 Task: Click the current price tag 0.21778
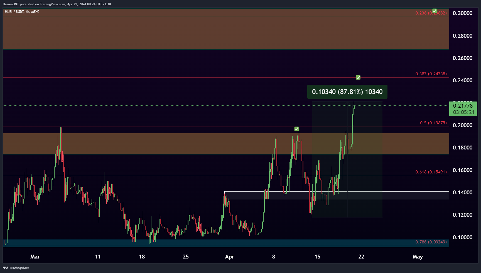pyautogui.click(x=463, y=109)
